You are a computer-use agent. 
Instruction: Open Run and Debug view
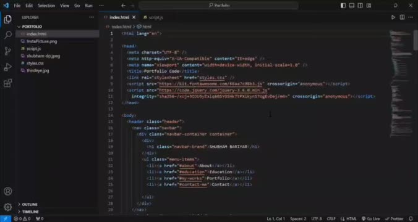[8, 67]
